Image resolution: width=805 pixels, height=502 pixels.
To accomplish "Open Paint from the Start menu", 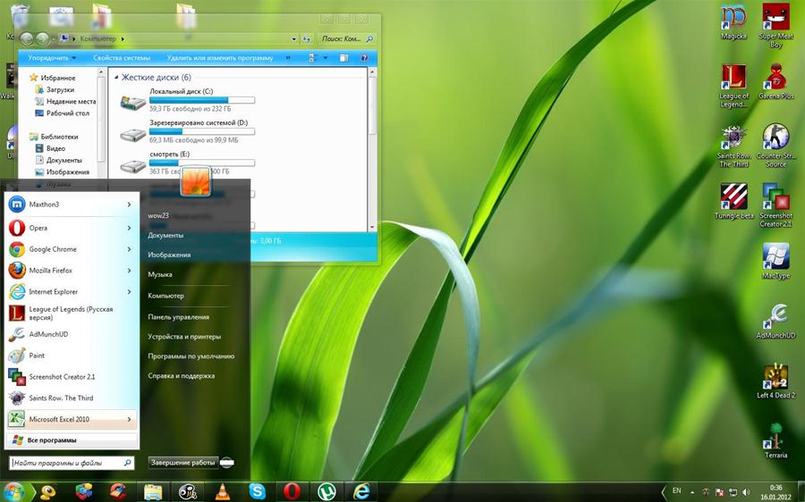I will coord(36,356).
